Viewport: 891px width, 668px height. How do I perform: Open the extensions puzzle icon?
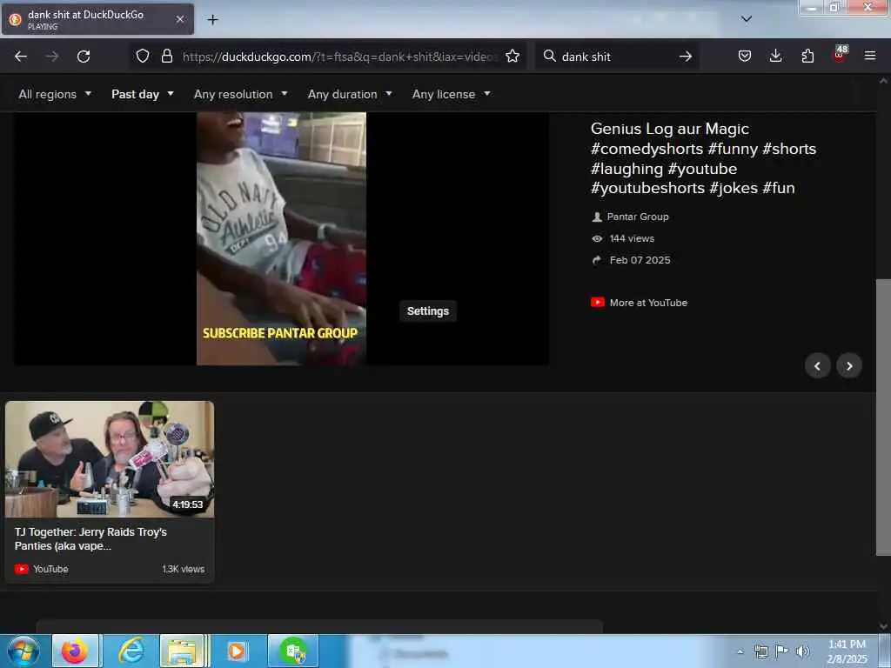coord(807,56)
